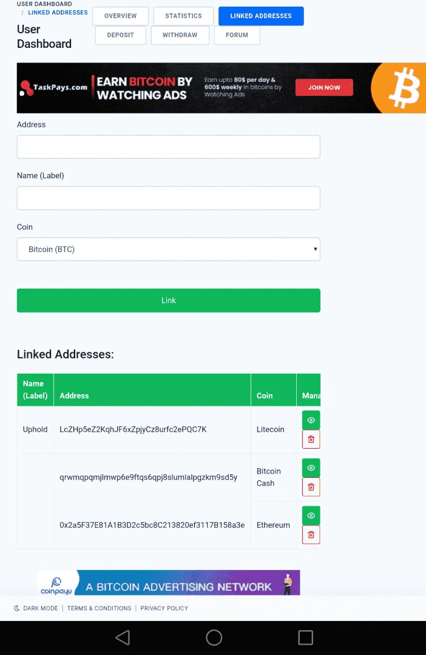Click the green Link button
Image resolution: width=426 pixels, height=655 pixels.
pyautogui.click(x=169, y=300)
